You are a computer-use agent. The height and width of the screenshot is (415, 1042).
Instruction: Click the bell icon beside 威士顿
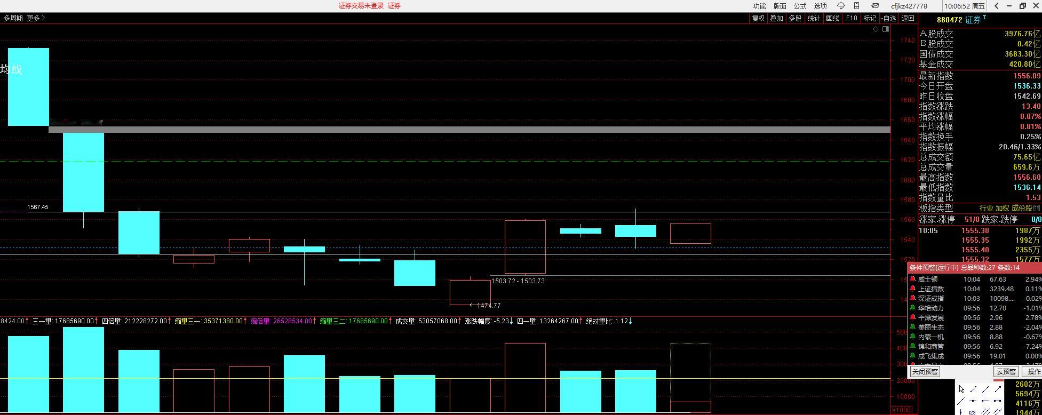(913, 279)
